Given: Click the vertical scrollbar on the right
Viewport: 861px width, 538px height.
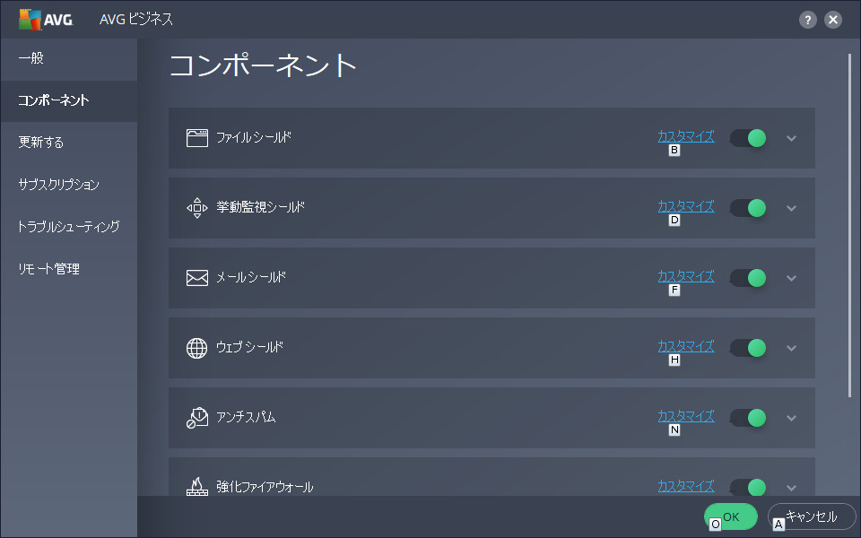Looking at the screenshot, I should (849, 225).
